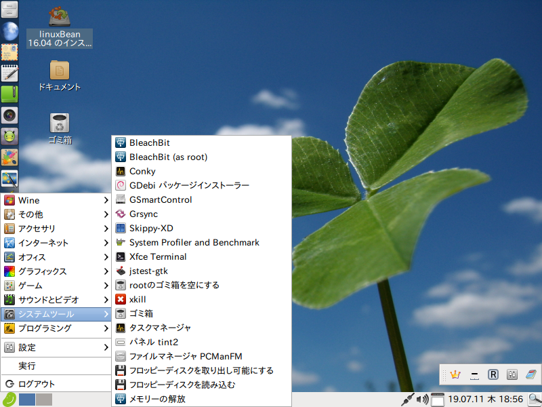This screenshot has width=542, height=407.
Task: Click the blue book icon in the floating toolbar
Action: tap(530, 374)
